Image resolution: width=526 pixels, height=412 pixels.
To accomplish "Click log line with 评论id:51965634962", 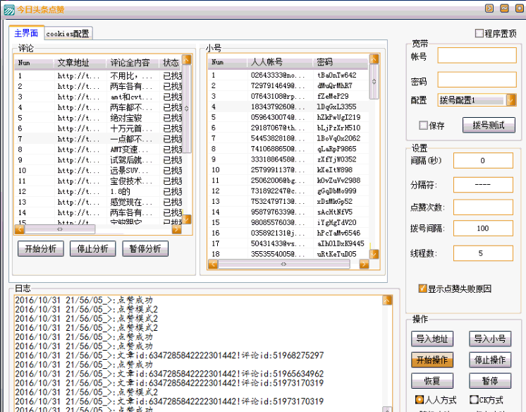I will coord(170,374).
